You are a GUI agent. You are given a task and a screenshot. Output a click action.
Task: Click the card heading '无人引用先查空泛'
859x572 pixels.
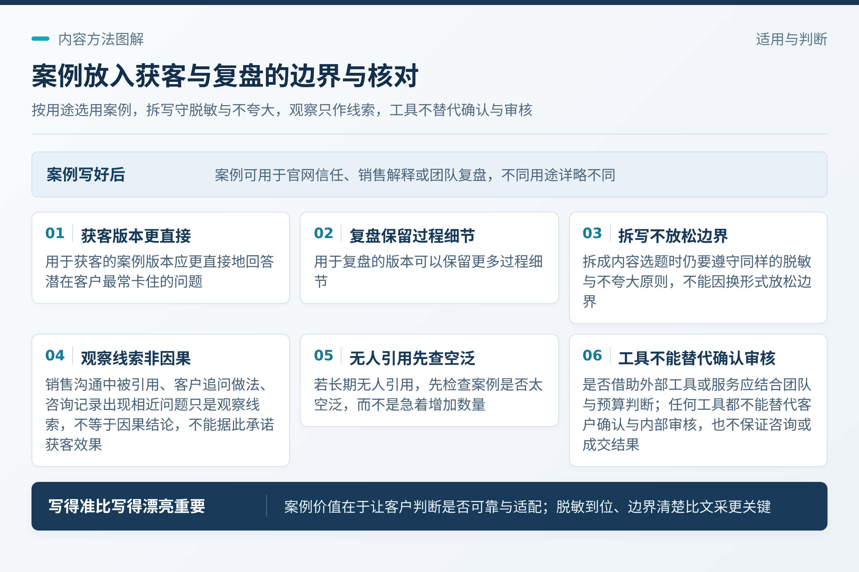tap(412, 358)
